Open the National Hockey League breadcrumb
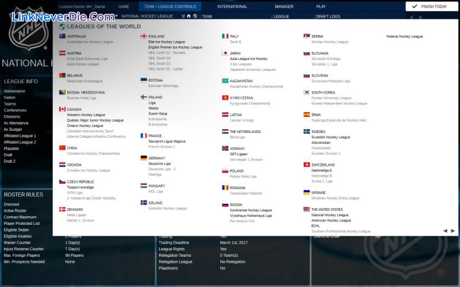The image size is (460, 287). (147, 16)
